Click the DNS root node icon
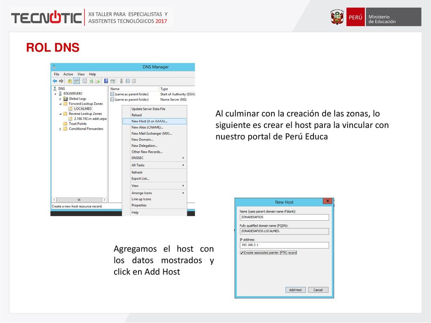431x323 pixels. point(55,89)
